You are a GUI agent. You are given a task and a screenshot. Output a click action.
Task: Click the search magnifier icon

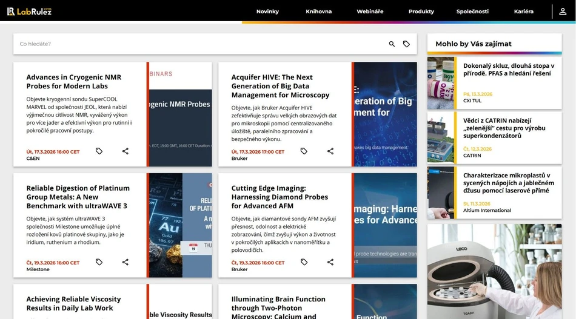[392, 44]
